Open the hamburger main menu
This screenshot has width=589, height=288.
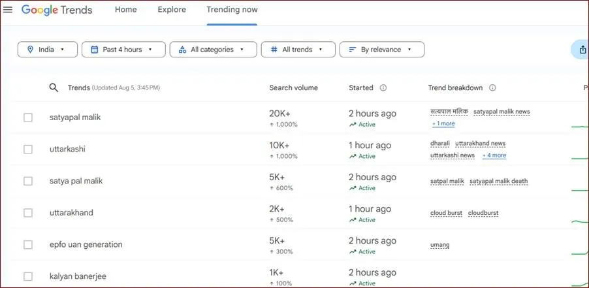point(8,10)
